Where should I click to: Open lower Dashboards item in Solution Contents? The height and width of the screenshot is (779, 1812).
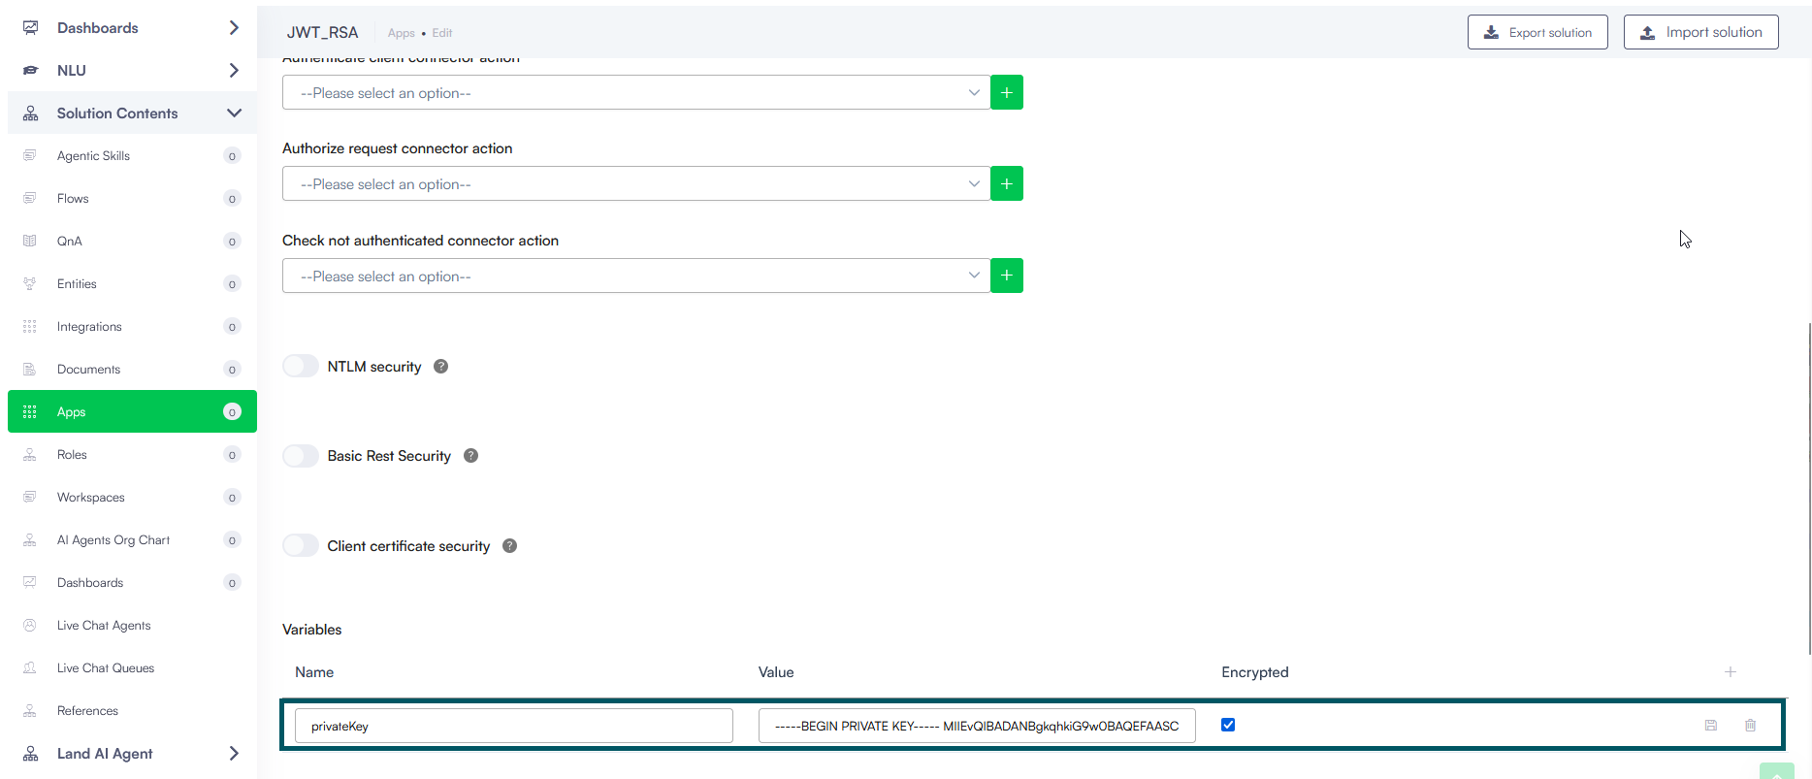132,582
